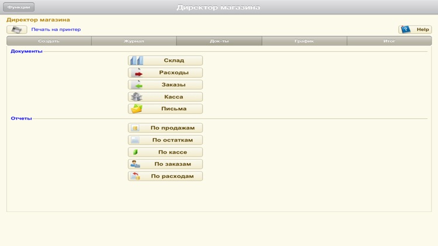Go to the График tab

click(304, 41)
